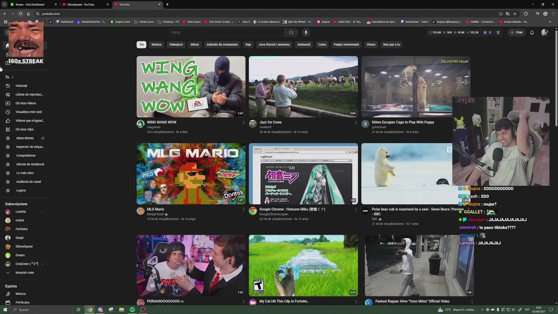This screenshot has width=558, height=314.
Task: Open Dream subscription channel
Action: tap(20, 255)
